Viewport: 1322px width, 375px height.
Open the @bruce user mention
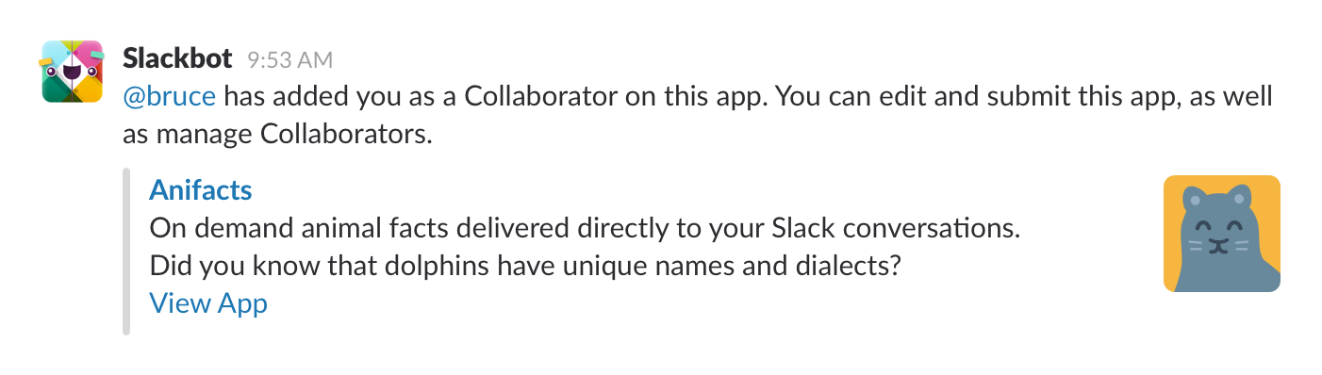coord(170,97)
